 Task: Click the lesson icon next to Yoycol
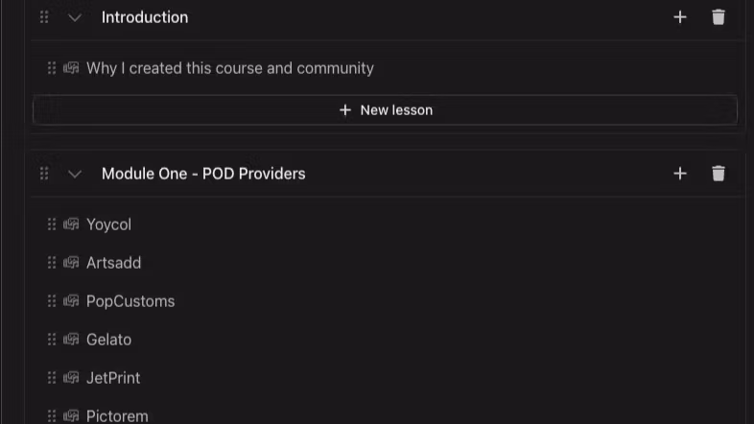(x=71, y=224)
